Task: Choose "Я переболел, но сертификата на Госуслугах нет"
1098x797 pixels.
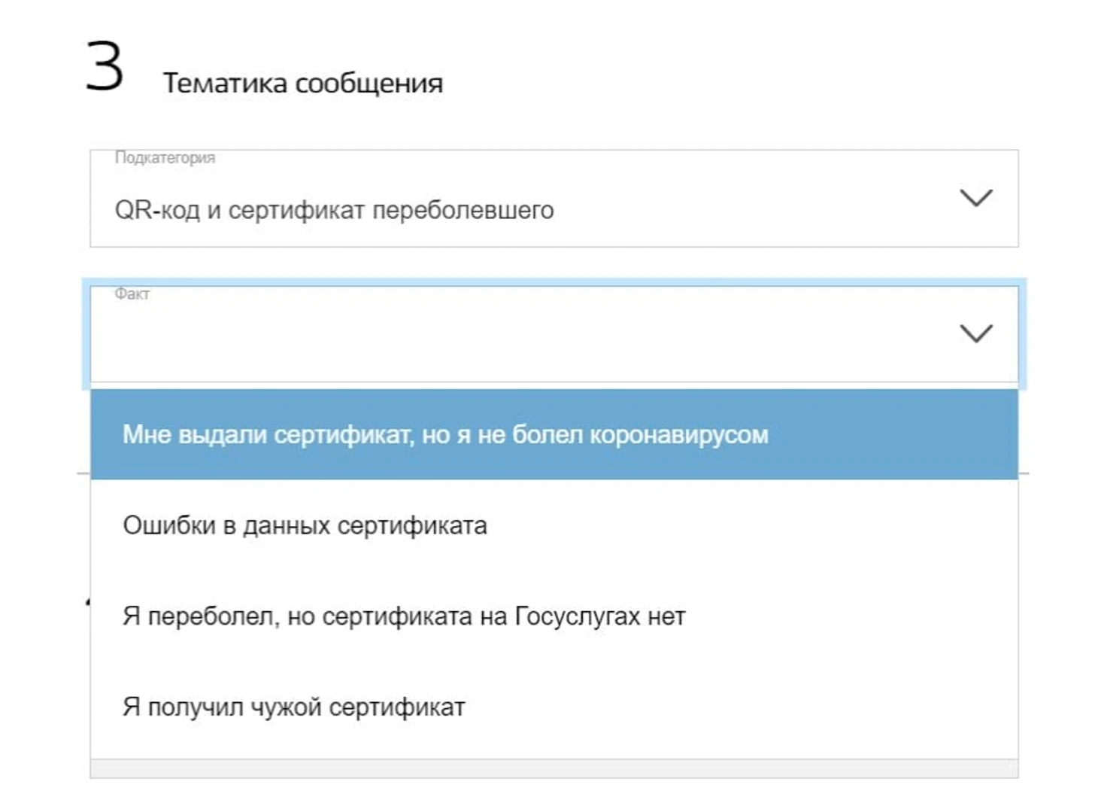Action: 404,616
